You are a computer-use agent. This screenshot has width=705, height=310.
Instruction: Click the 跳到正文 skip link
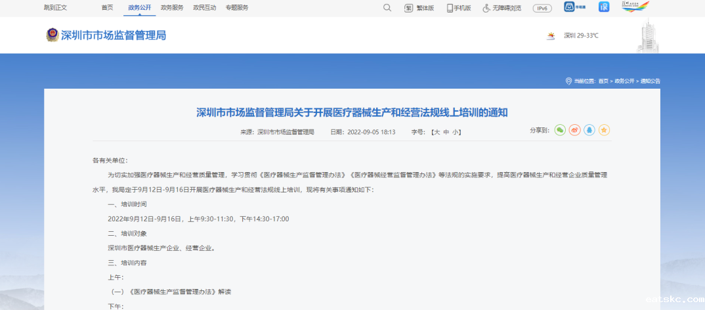54,8
